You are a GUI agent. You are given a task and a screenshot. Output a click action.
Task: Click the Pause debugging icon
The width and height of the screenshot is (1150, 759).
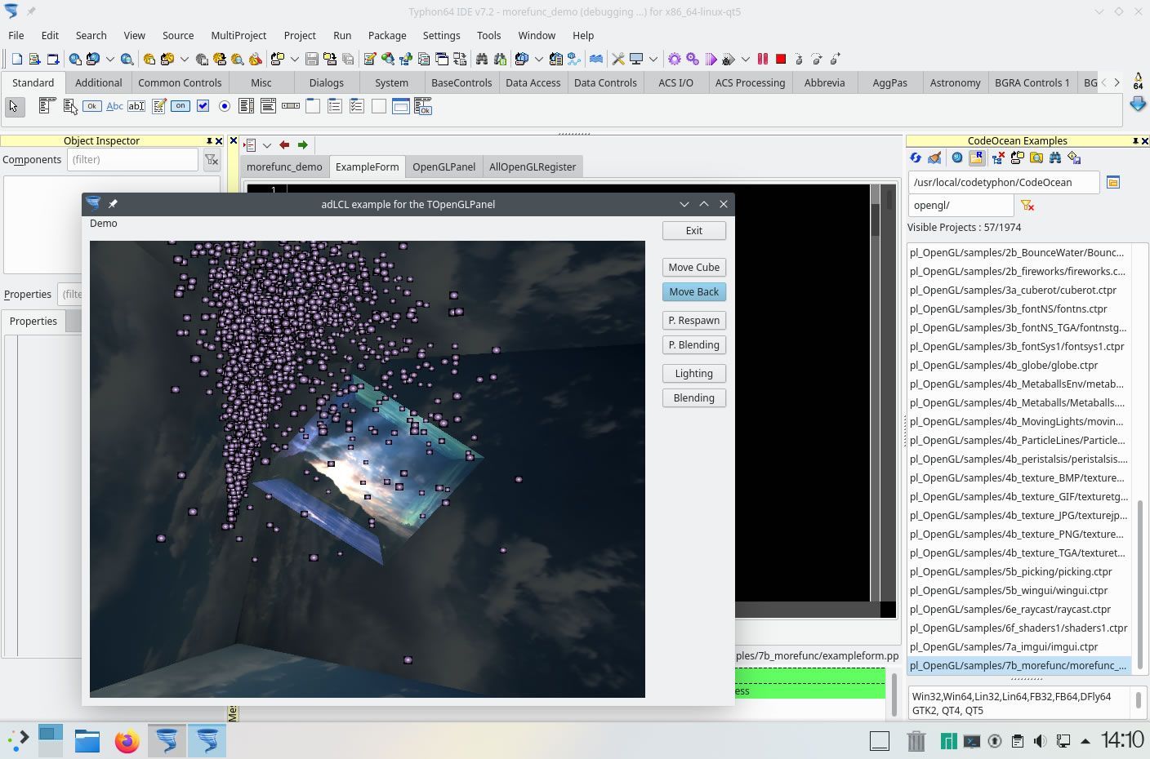point(763,59)
